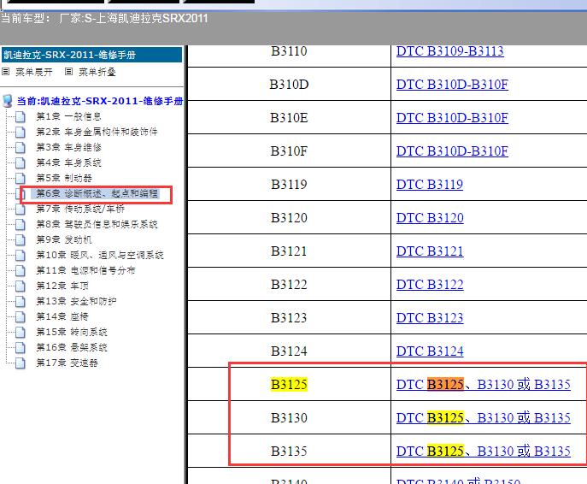Click the page icon for 第7章 传动系统/车桥
Image resolution: width=587 pixels, height=484 pixels.
pyautogui.click(x=21, y=209)
